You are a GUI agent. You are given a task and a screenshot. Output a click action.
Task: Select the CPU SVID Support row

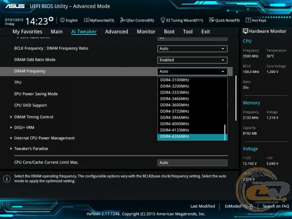coord(31,105)
